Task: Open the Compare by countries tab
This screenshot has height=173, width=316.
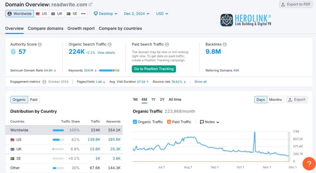Action: click(x=120, y=28)
